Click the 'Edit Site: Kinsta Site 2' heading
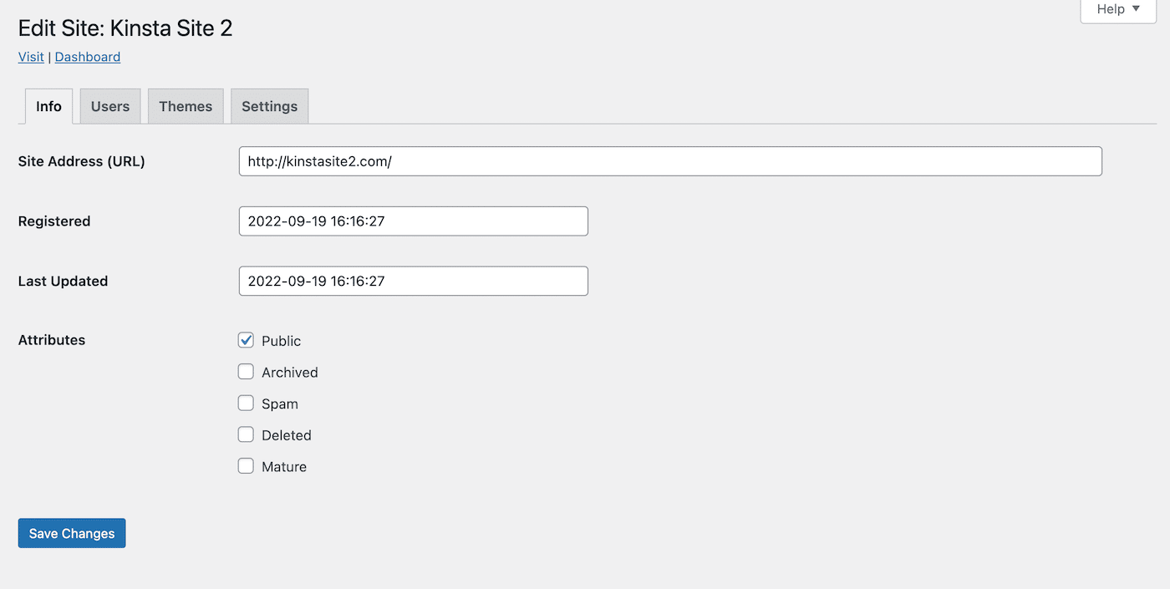 pyautogui.click(x=125, y=28)
